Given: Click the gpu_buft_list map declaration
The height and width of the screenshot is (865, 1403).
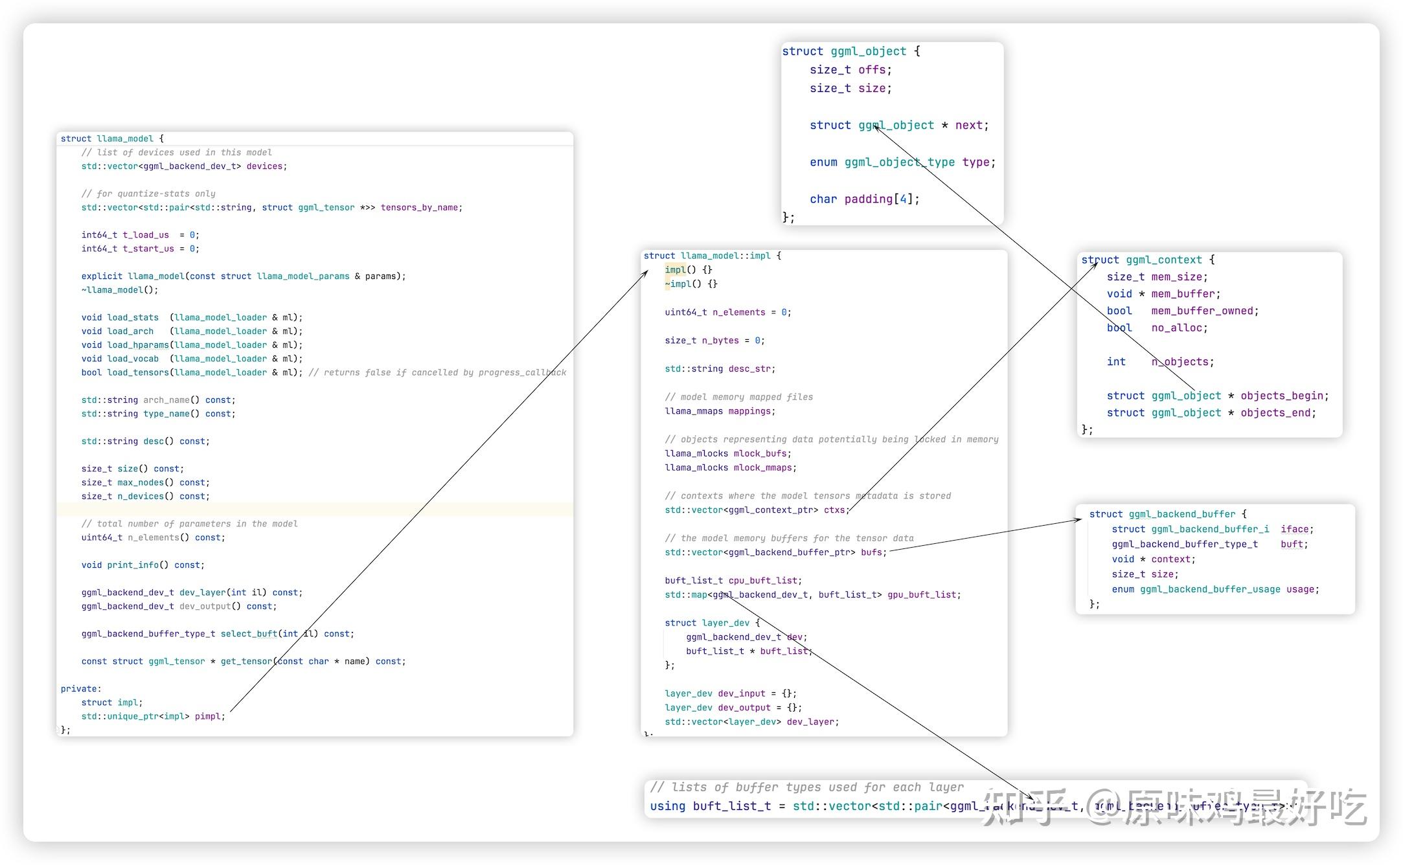Looking at the screenshot, I should (x=812, y=594).
